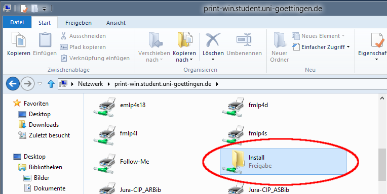Open the recent locations dropdown arrow

[40, 84]
